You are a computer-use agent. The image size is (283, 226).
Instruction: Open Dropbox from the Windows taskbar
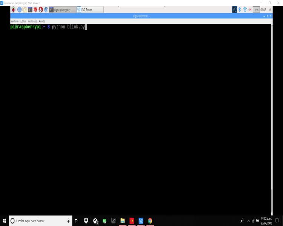point(86,221)
